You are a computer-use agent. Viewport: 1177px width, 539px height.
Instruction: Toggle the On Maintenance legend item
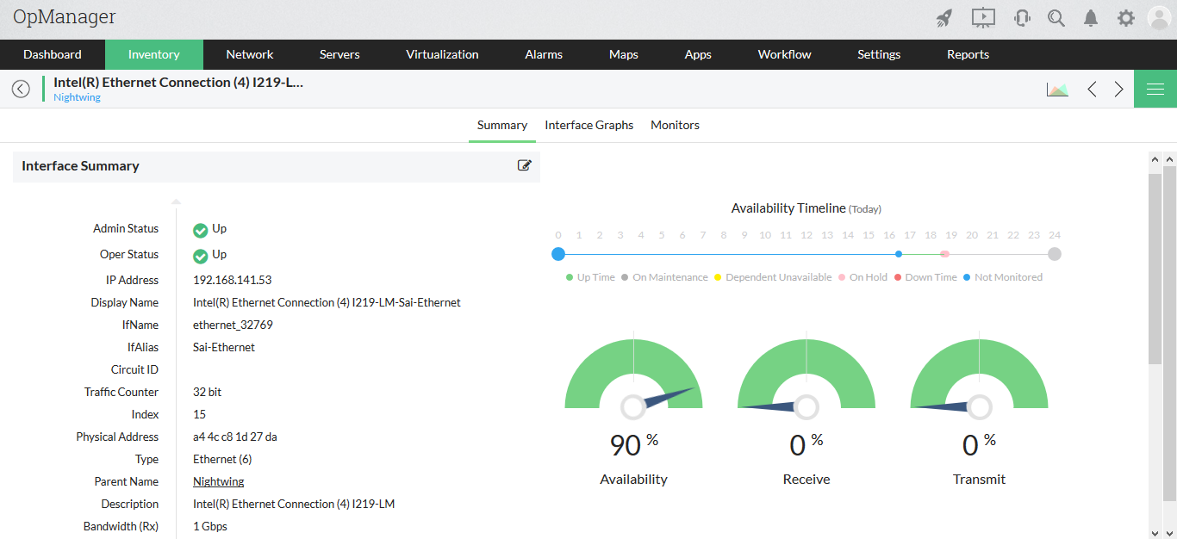coord(664,277)
